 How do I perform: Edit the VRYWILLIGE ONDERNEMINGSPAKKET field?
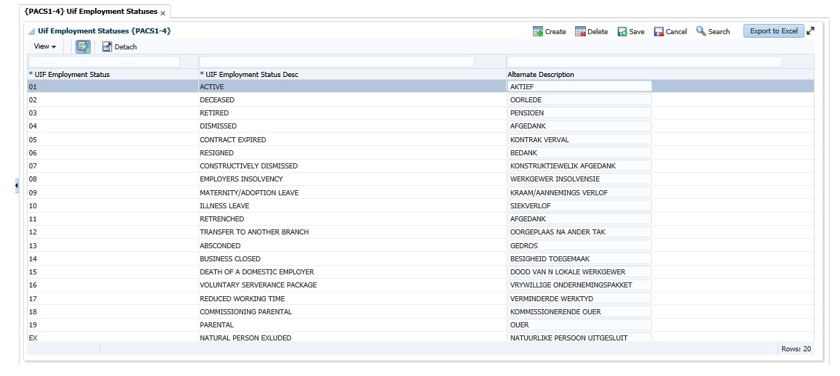579,285
